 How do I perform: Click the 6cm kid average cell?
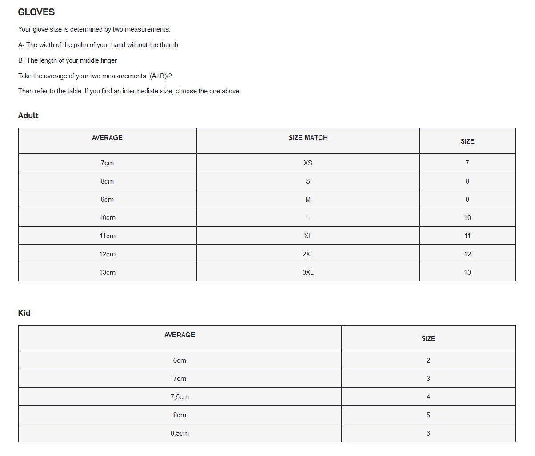180,360
